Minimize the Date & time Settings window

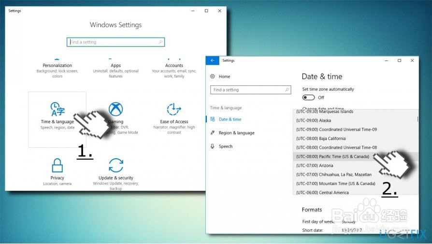pos(387,61)
